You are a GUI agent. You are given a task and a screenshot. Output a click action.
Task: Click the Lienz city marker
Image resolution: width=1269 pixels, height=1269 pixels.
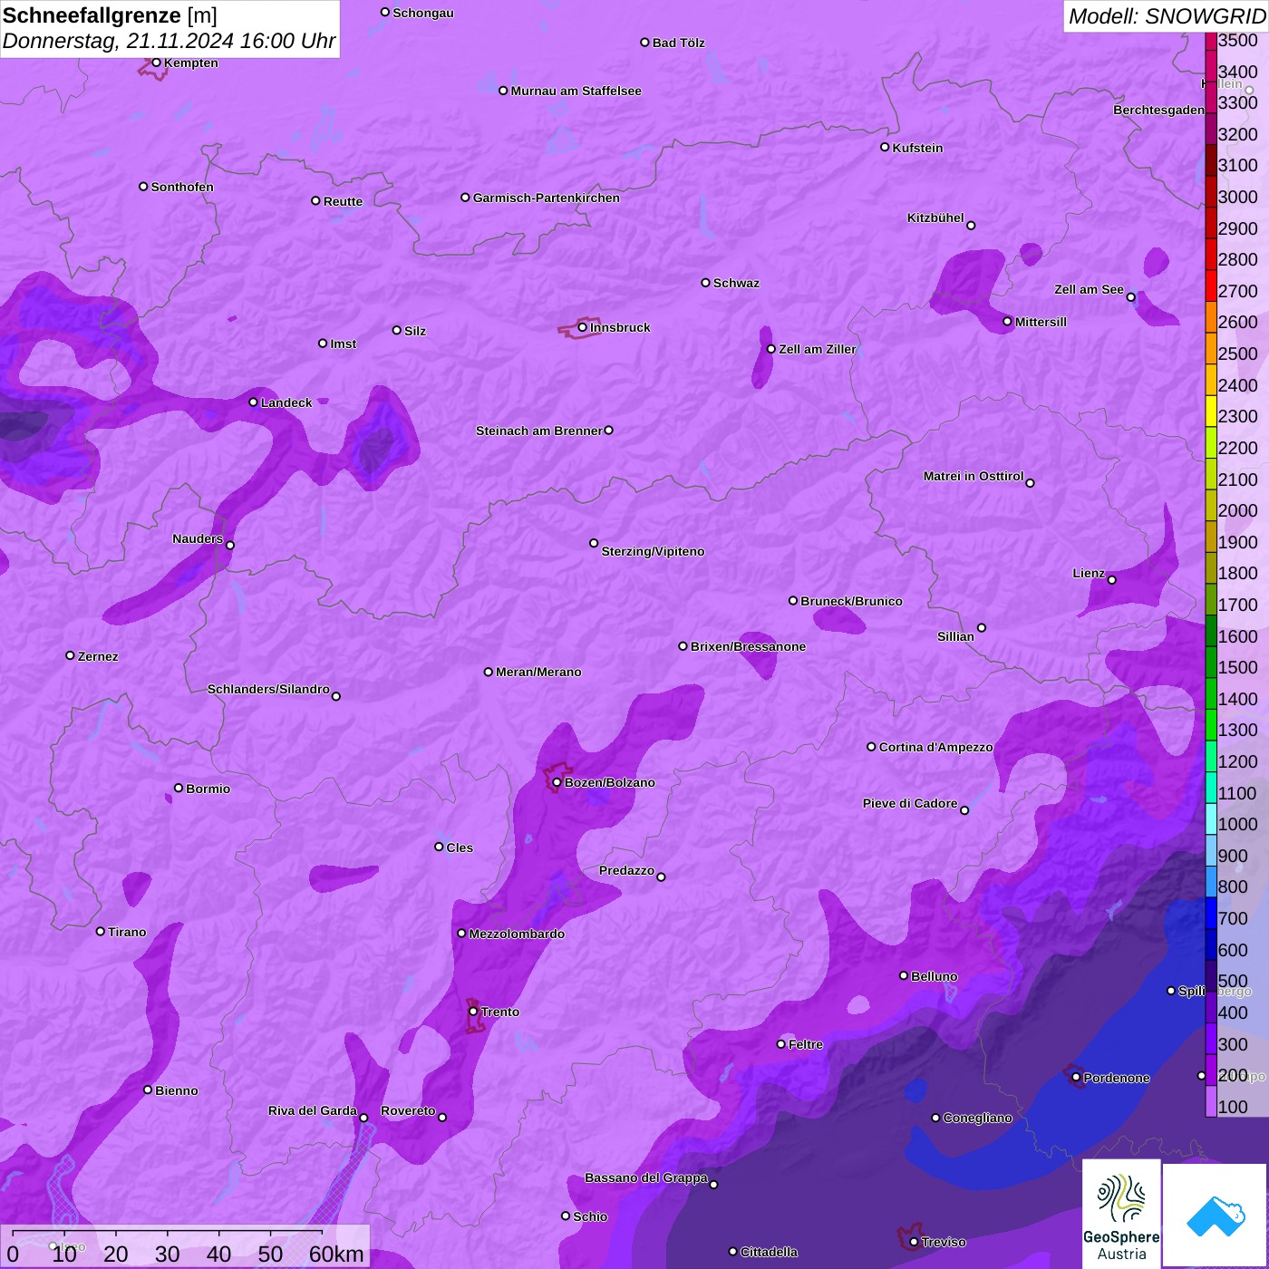(1112, 580)
